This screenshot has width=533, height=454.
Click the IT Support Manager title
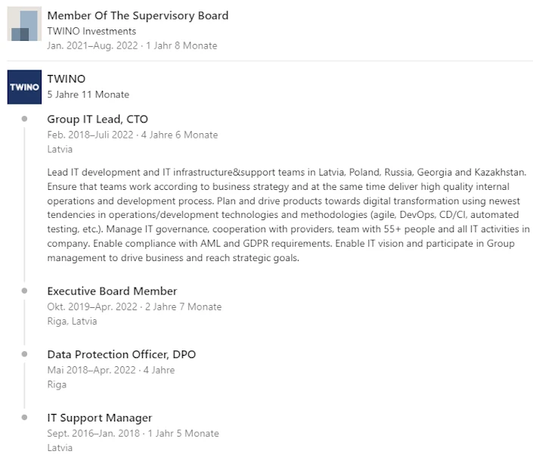[x=100, y=418]
